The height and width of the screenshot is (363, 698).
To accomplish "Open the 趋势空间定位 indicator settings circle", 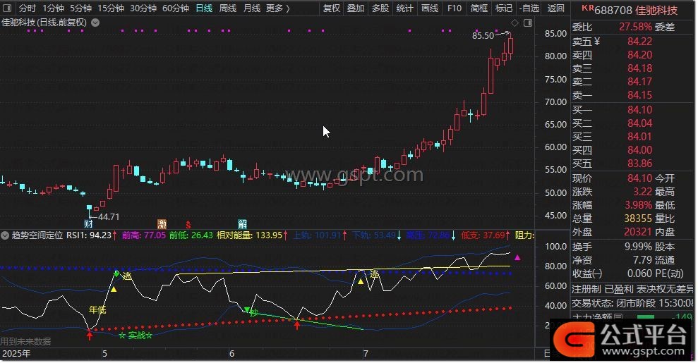I will [x=5, y=235].
